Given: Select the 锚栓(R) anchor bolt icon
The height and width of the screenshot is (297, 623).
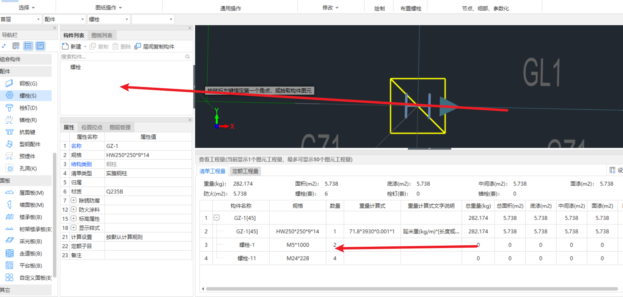Looking at the screenshot, I should (x=9, y=120).
